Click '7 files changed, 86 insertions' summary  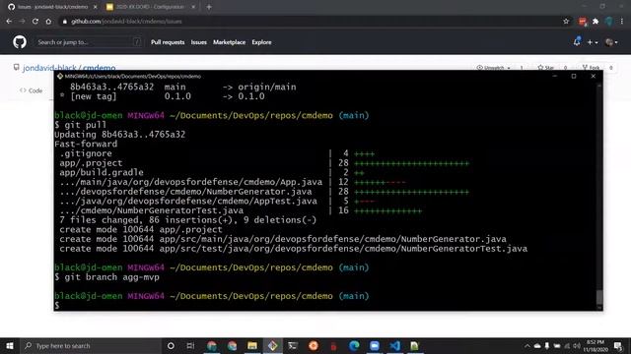(x=188, y=220)
